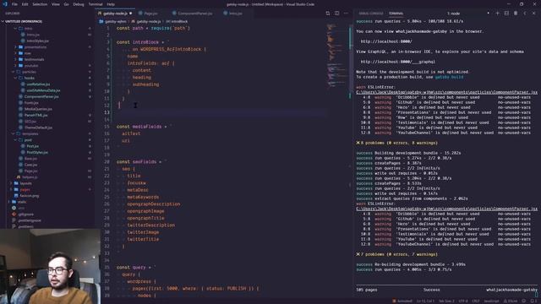Open the http://localhost:8000/ link in terminal
The width and height of the screenshot is (541, 304).
click(x=386, y=41)
